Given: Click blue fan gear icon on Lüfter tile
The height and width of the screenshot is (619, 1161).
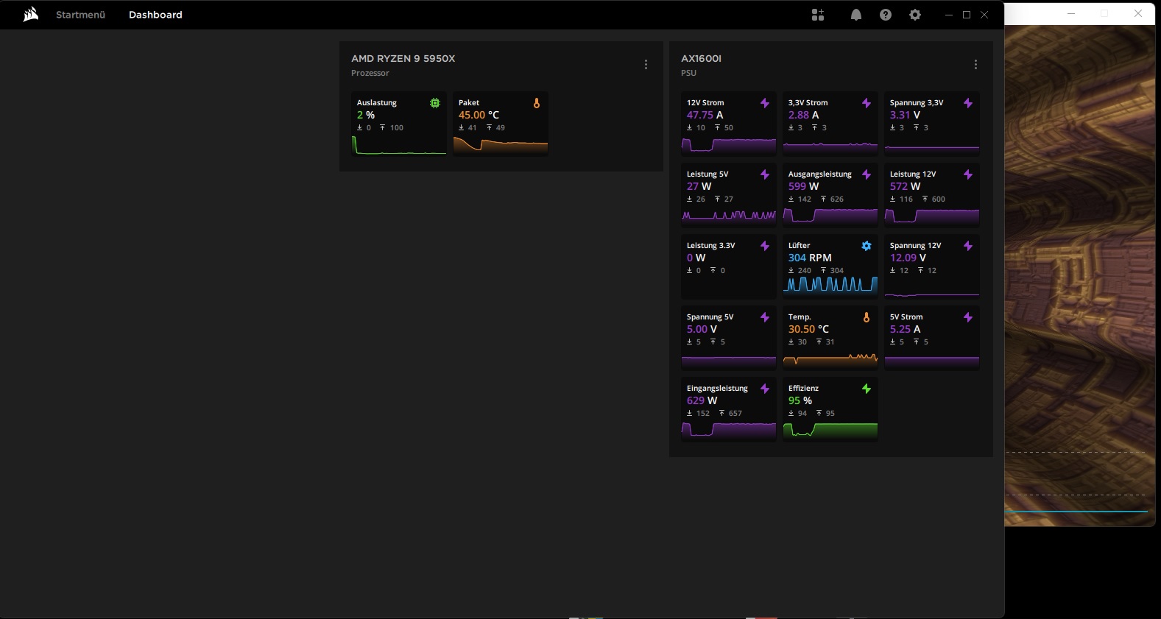Looking at the screenshot, I should pyautogui.click(x=867, y=246).
